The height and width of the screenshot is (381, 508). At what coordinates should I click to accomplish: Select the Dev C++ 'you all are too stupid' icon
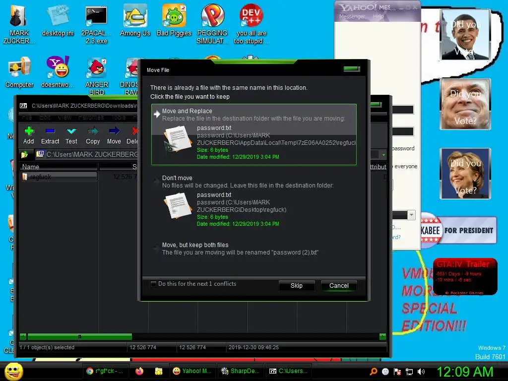[x=251, y=25]
